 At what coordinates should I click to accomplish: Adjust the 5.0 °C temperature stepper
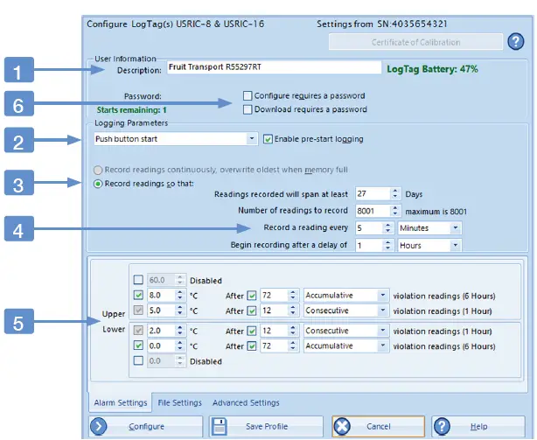tap(180, 311)
